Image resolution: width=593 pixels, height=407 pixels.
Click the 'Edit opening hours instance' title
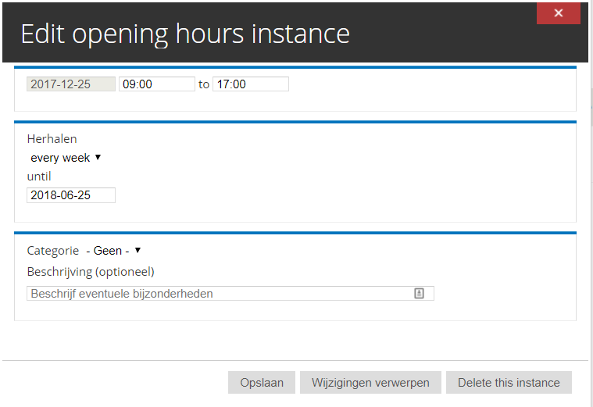[185, 34]
